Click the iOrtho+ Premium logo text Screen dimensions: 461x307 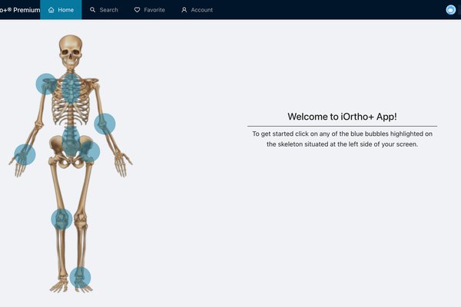pyautogui.click(x=20, y=10)
